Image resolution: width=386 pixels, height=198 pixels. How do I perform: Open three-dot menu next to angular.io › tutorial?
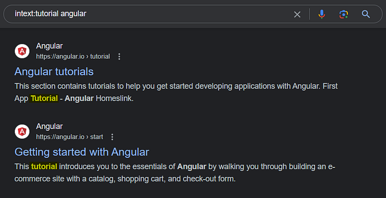(119, 57)
